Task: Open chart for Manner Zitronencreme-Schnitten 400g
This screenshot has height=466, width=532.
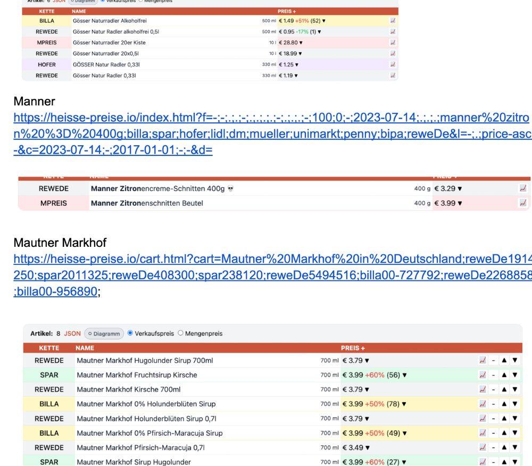Action: point(523,188)
